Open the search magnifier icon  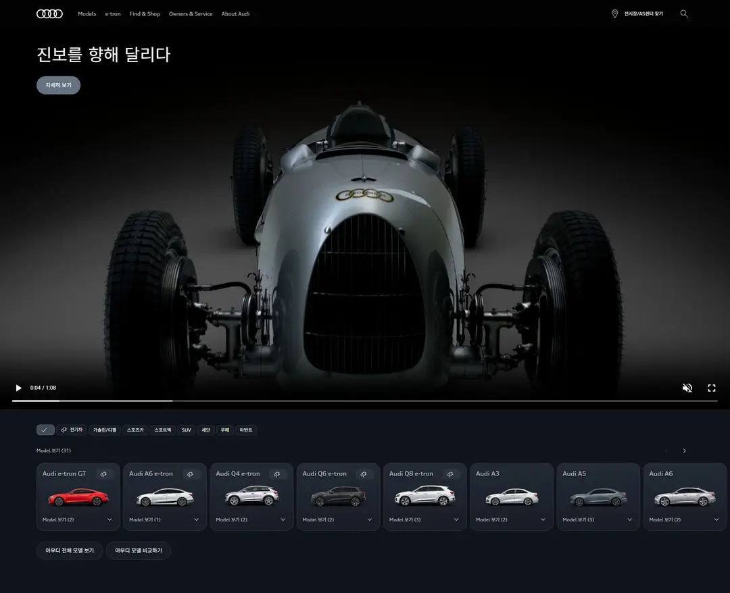684,14
